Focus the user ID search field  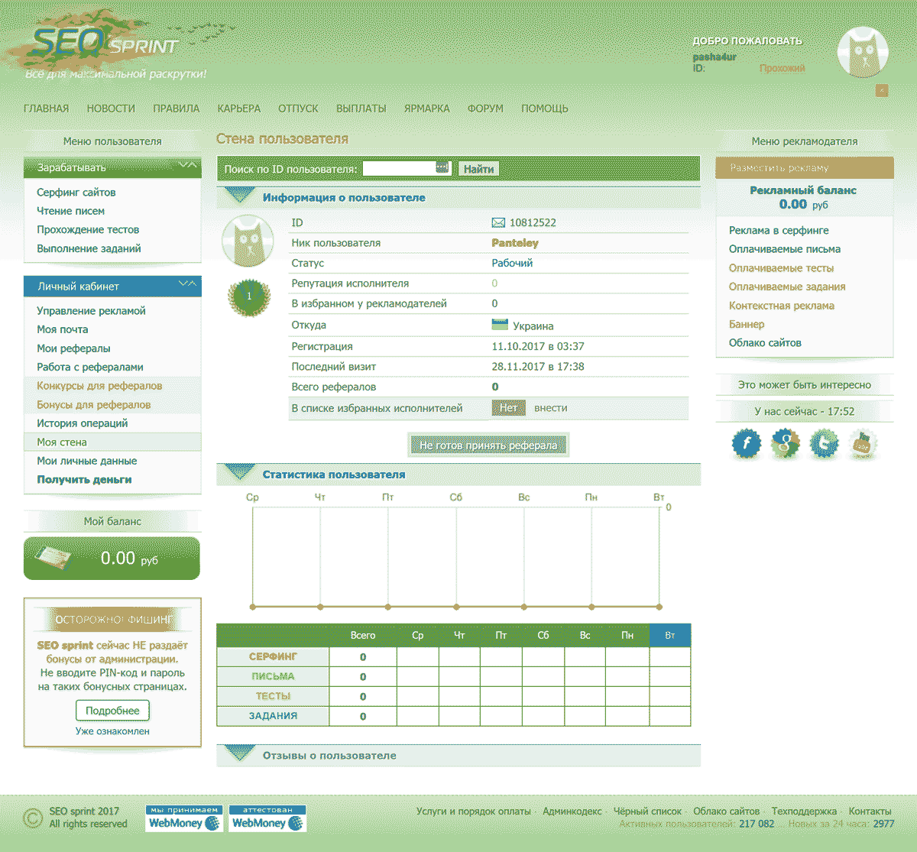coord(408,168)
